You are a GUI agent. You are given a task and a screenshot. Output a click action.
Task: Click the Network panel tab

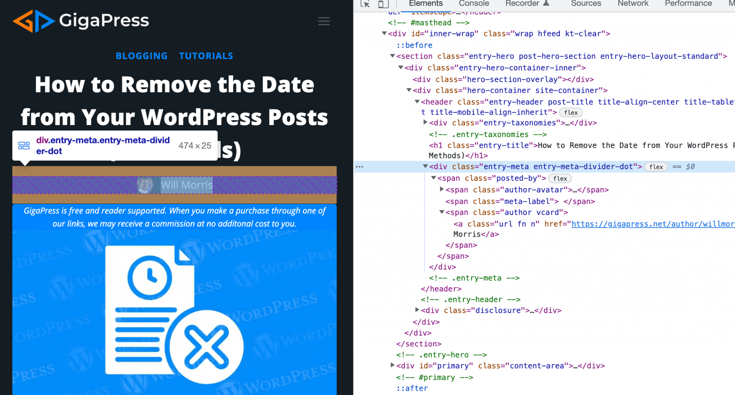[633, 4]
